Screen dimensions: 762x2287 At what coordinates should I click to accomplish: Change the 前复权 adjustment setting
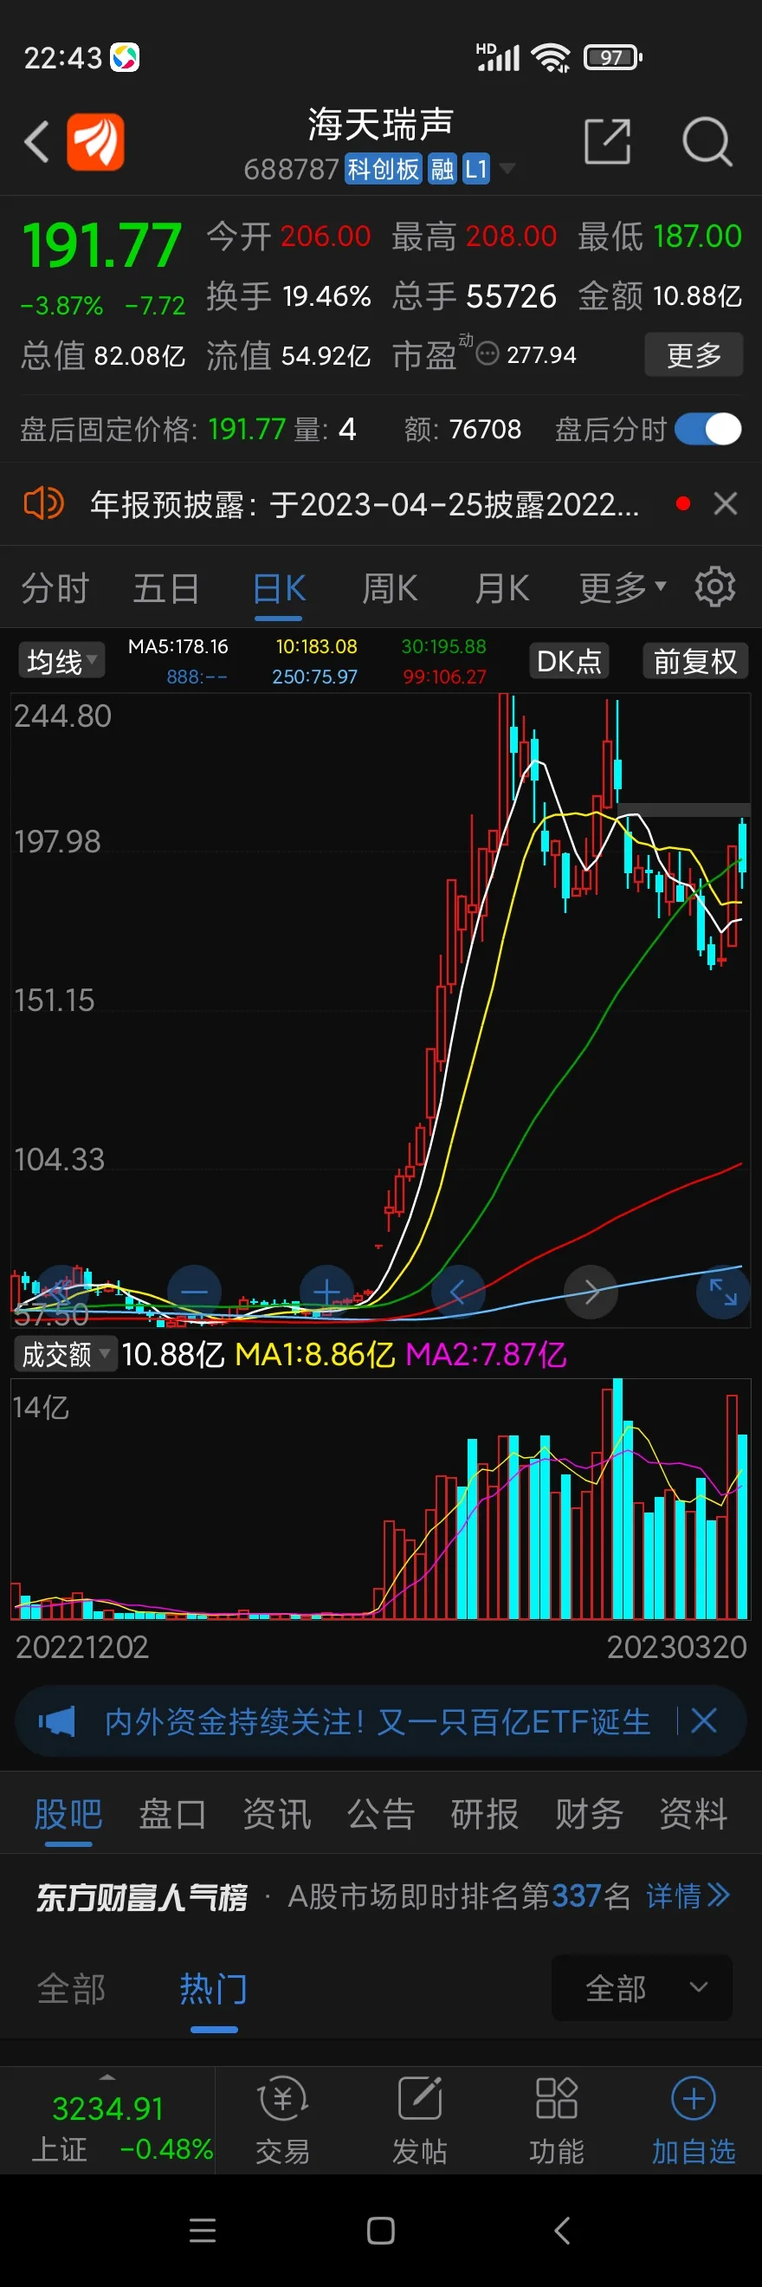click(695, 662)
